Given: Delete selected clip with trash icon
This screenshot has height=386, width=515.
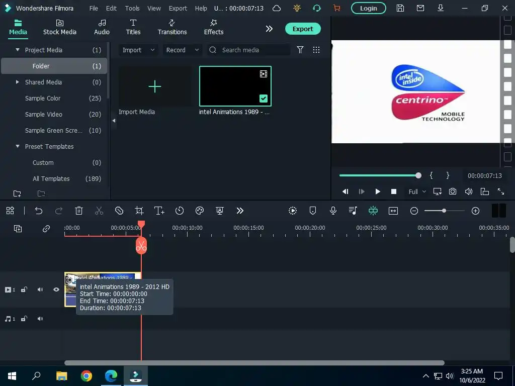Looking at the screenshot, I should pos(79,211).
